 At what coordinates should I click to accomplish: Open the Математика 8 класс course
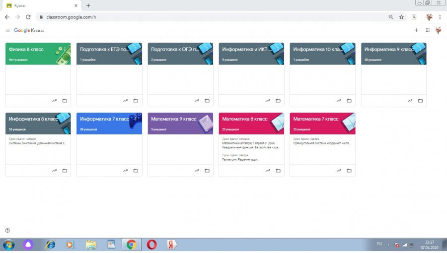tap(245, 119)
